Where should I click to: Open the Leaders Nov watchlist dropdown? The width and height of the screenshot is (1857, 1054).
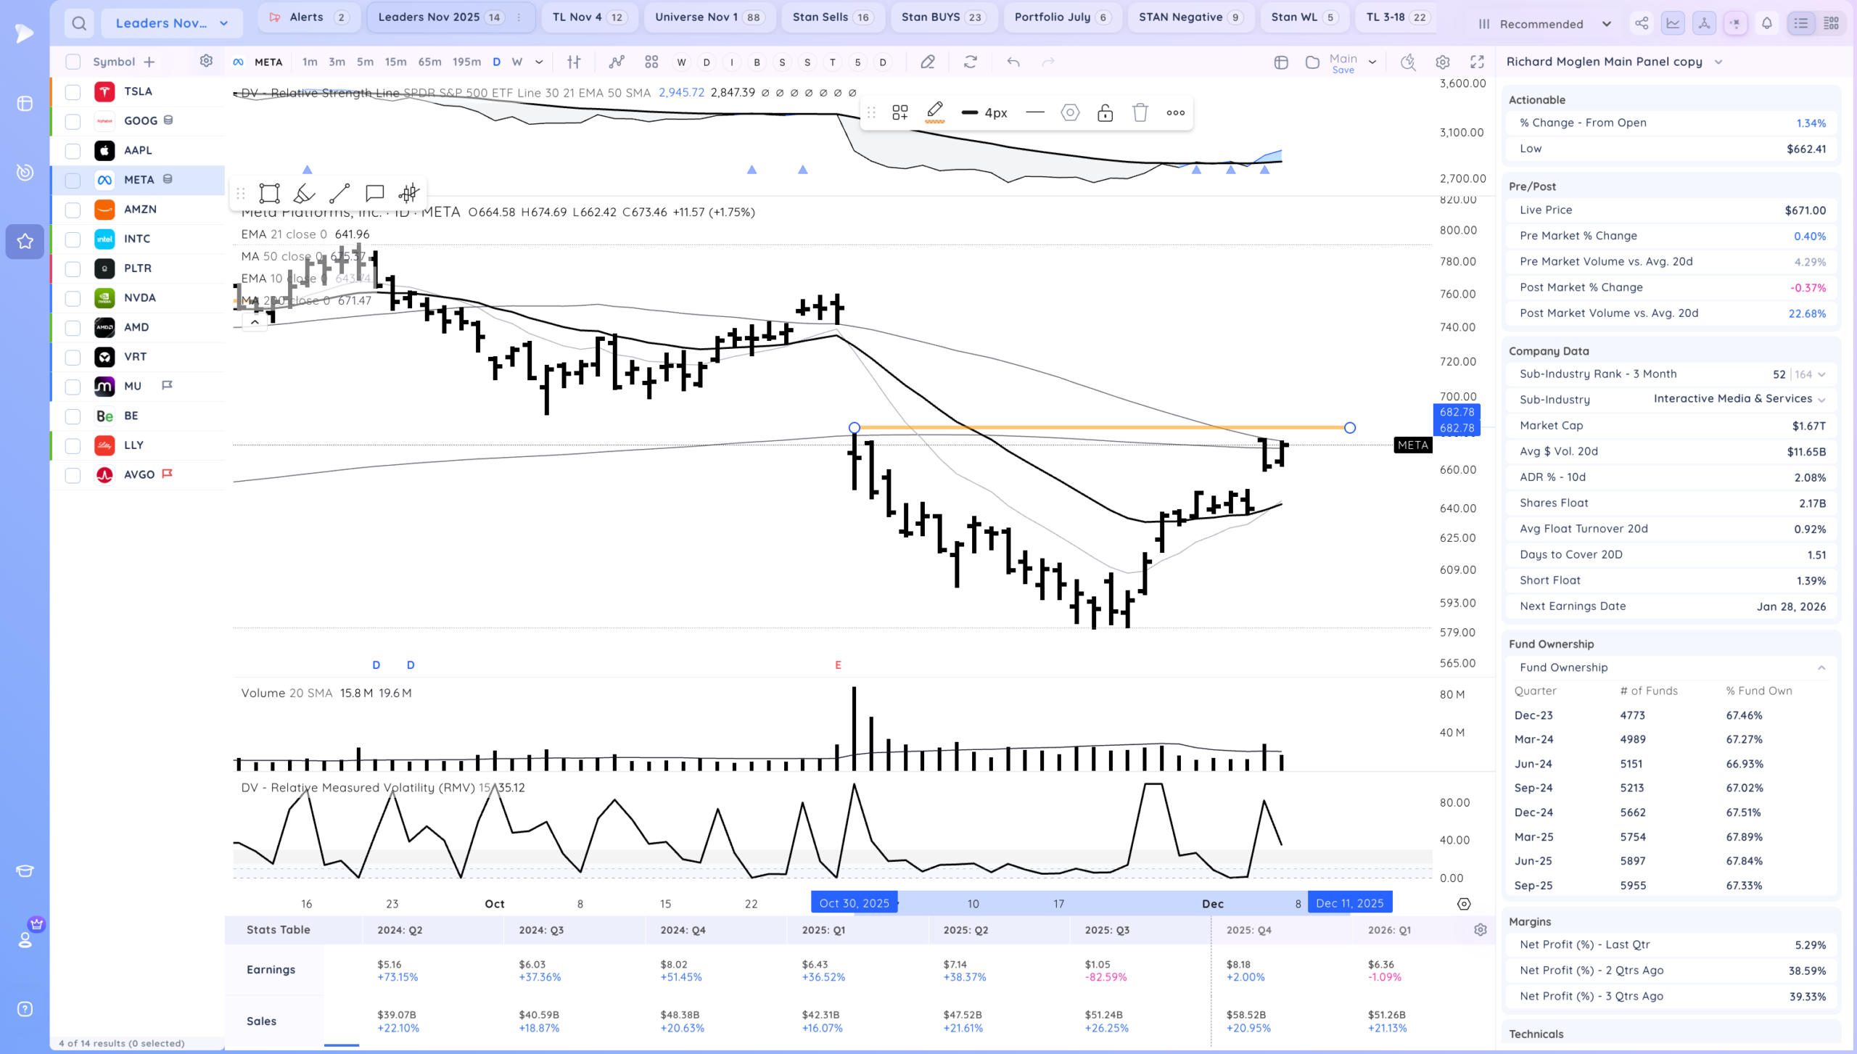coord(171,23)
